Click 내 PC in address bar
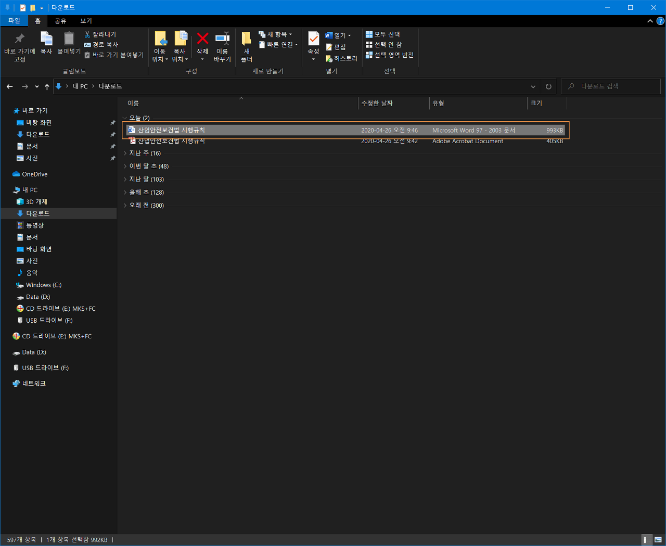The height and width of the screenshot is (546, 666). point(80,86)
